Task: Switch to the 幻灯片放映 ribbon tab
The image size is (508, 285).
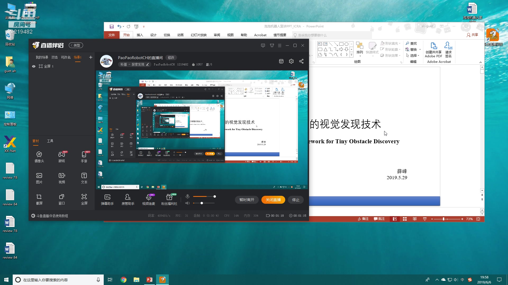Action: pyautogui.click(x=199, y=35)
